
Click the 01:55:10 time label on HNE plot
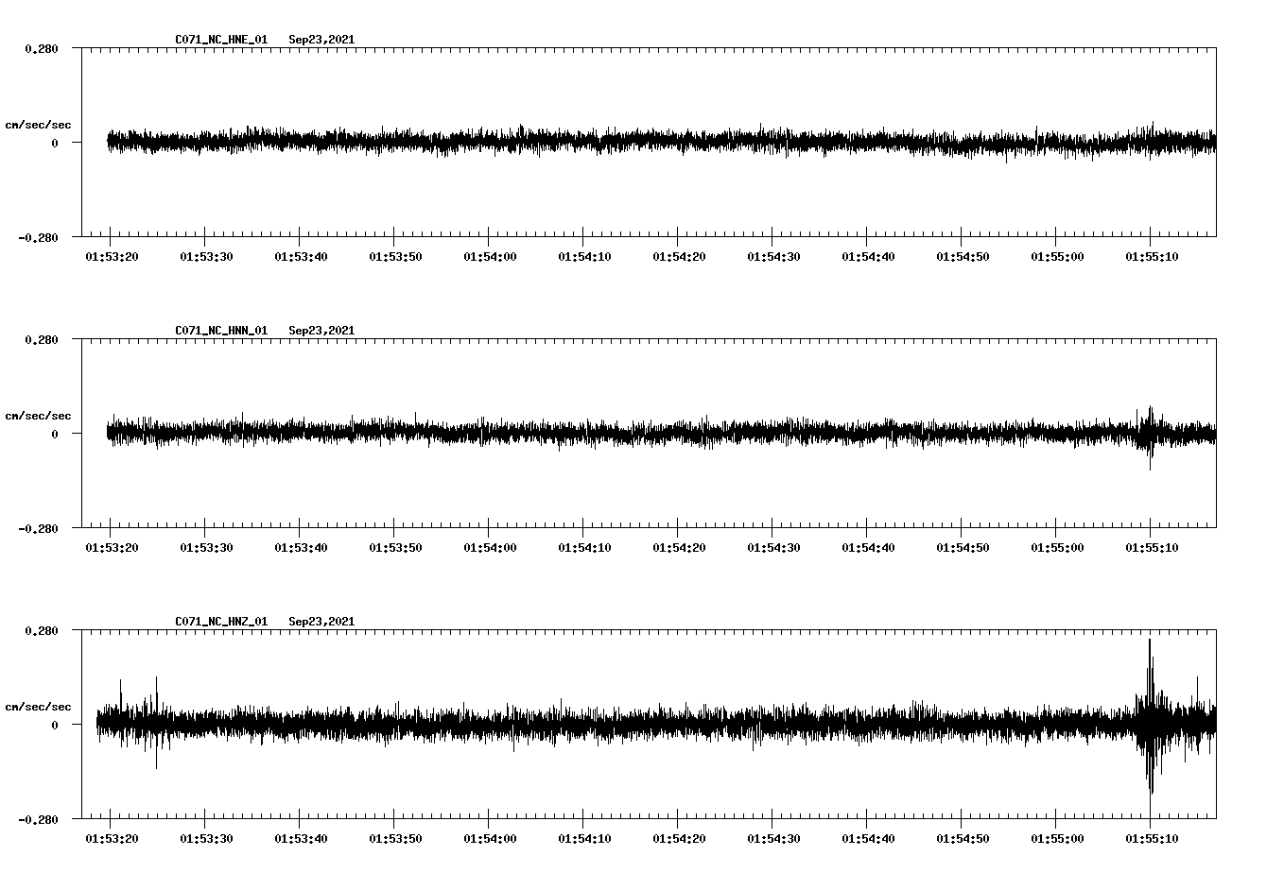[x=1152, y=256]
